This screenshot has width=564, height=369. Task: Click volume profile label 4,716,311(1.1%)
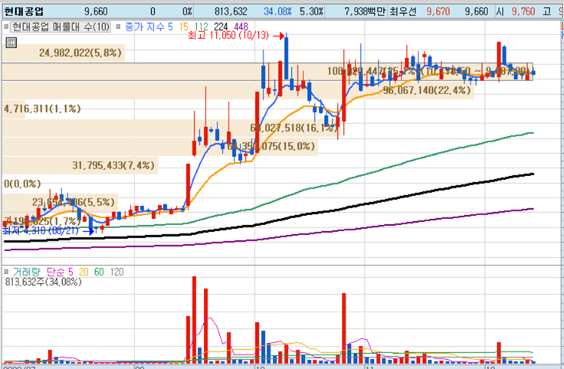42,109
